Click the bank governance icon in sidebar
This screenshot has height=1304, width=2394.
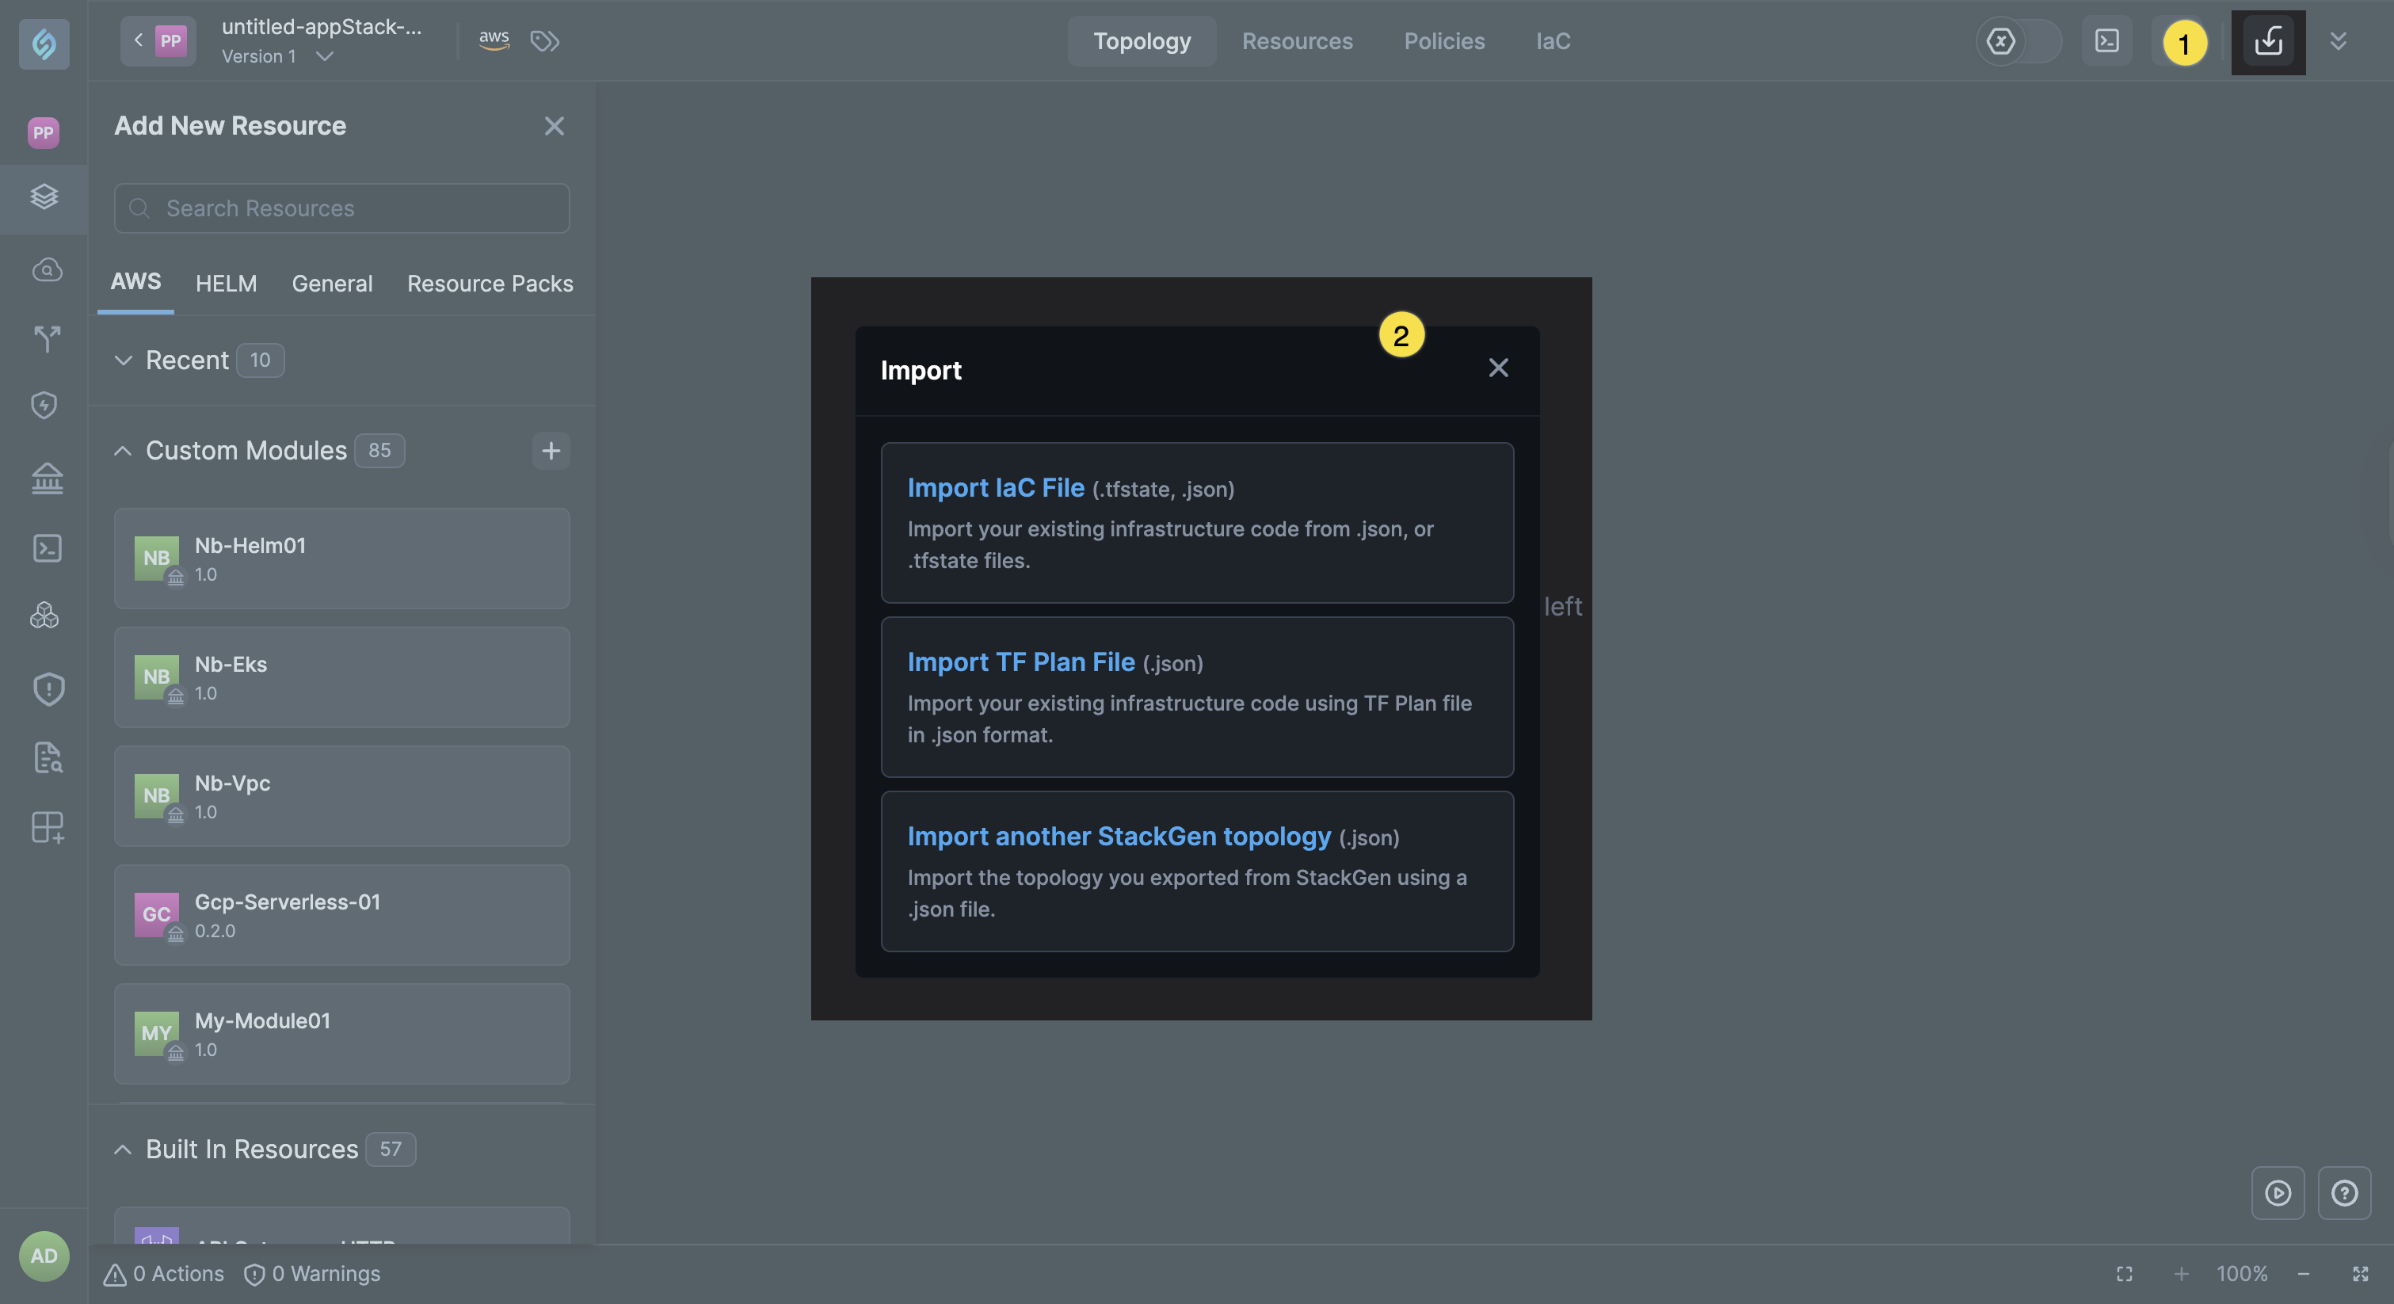(x=47, y=479)
